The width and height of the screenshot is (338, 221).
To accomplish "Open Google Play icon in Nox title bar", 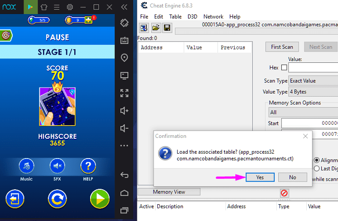I will 30,7.
